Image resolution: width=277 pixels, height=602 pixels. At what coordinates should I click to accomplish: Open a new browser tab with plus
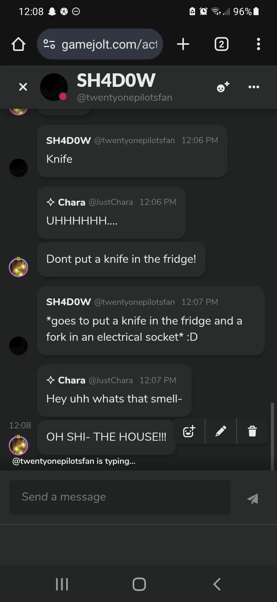183,44
